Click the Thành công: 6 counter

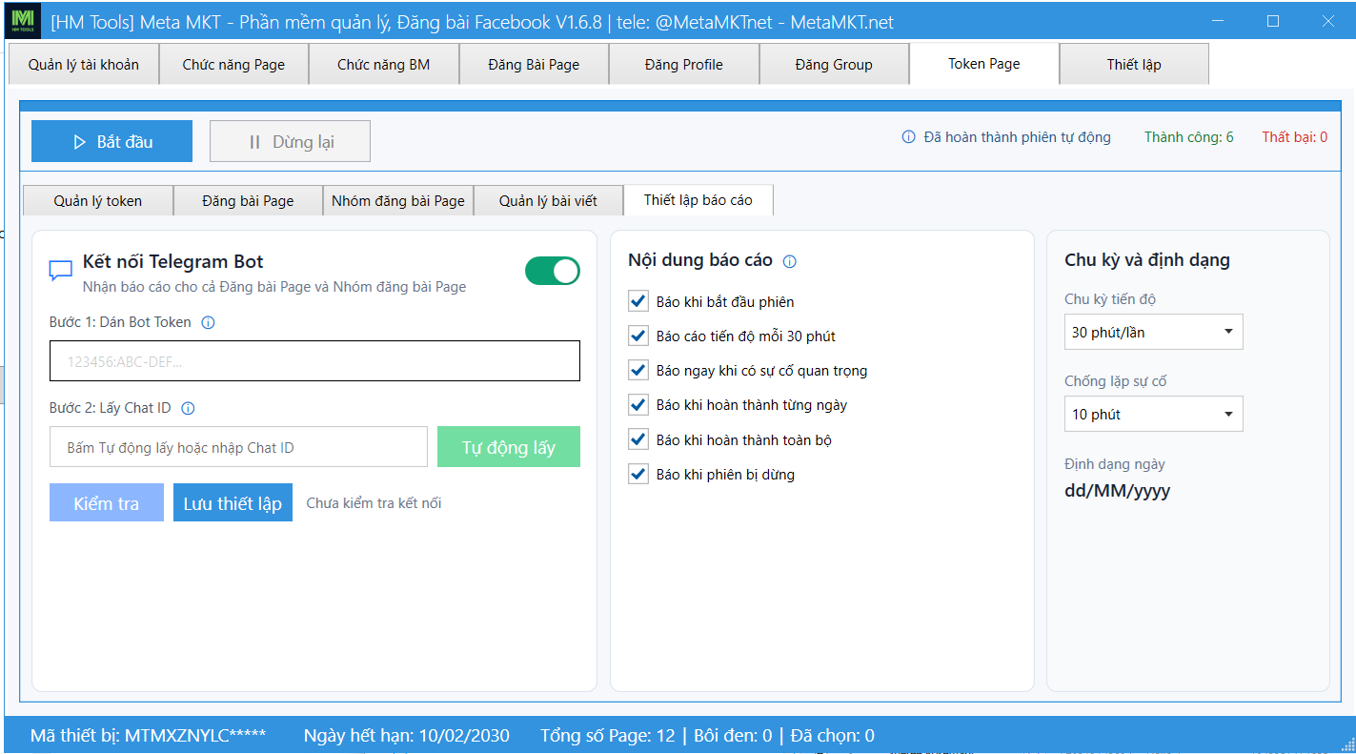point(1189,137)
